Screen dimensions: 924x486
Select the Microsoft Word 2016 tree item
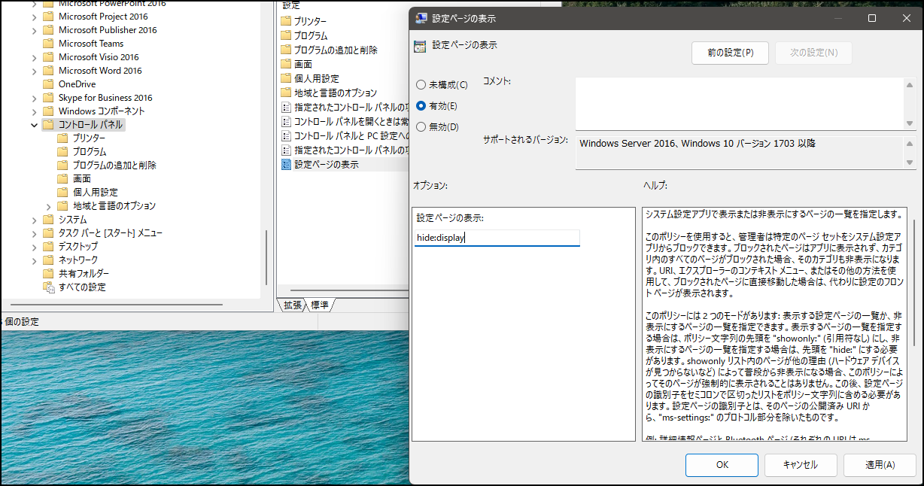[x=100, y=70]
